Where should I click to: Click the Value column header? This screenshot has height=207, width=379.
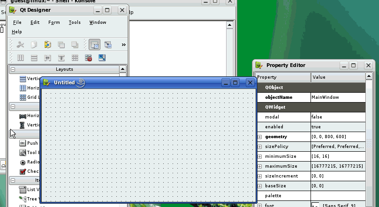[338, 77]
